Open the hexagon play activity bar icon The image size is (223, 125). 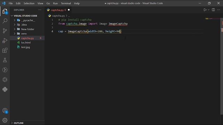[x=5, y=80]
